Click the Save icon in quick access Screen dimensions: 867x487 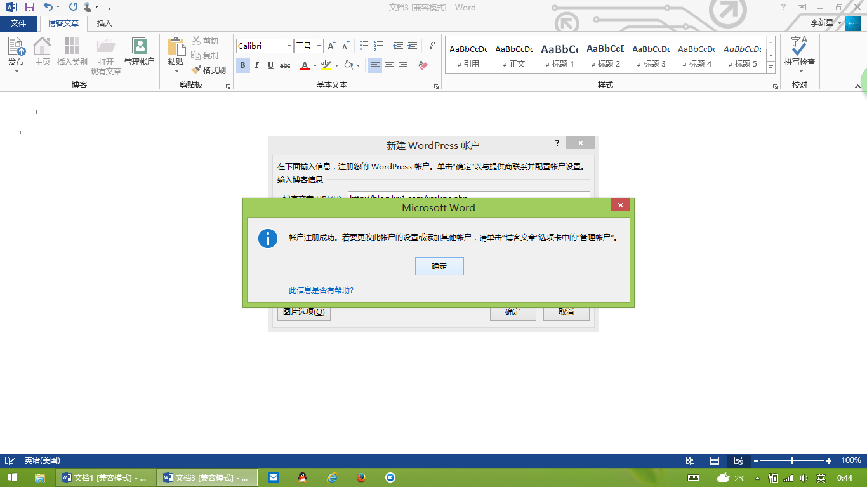[x=30, y=7]
